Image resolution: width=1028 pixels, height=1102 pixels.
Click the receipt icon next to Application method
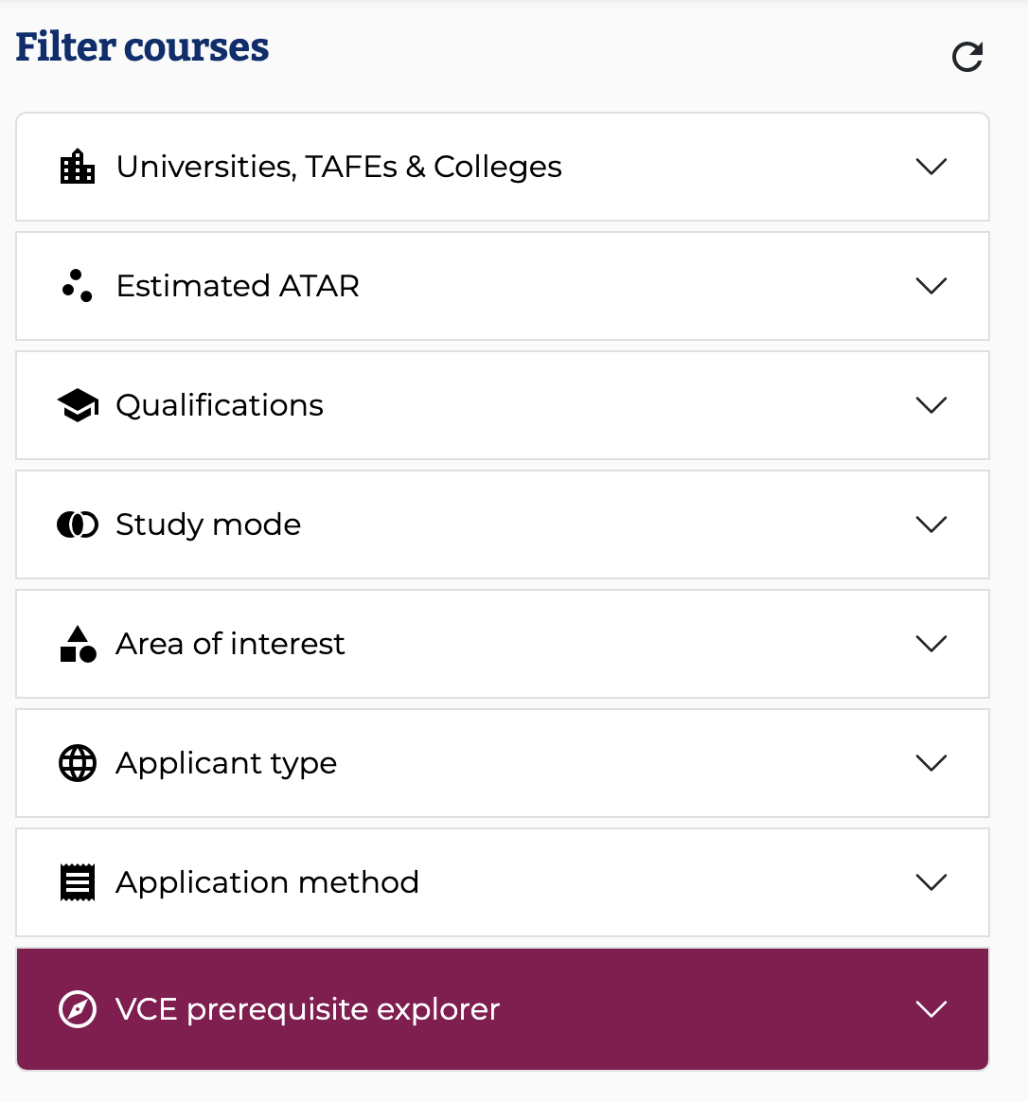click(x=78, y=882)
